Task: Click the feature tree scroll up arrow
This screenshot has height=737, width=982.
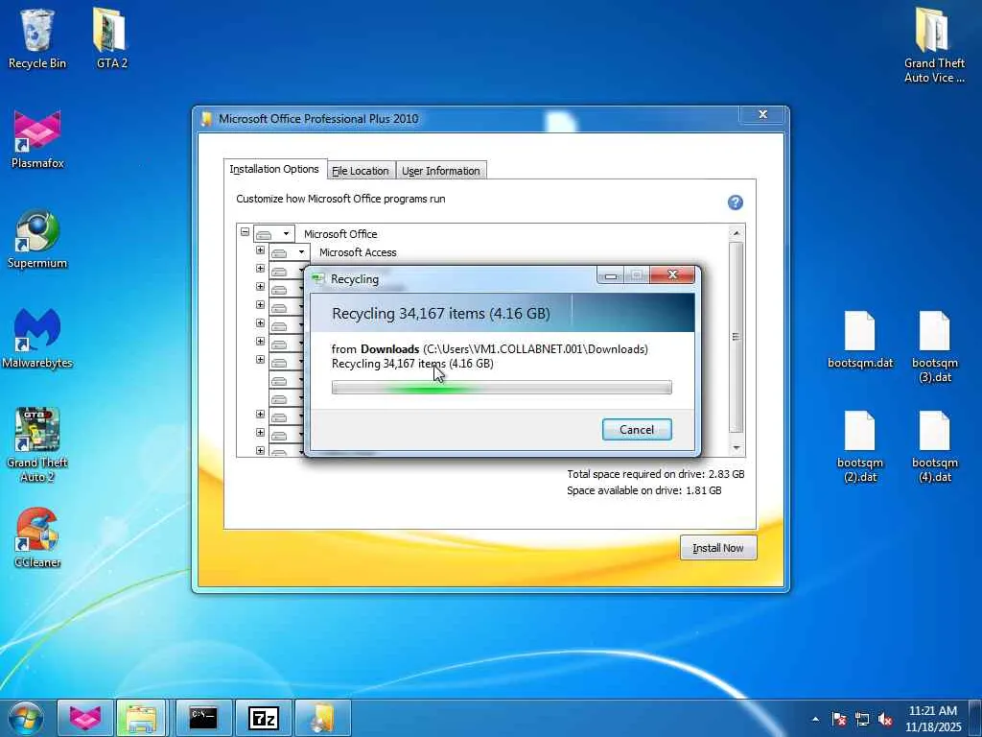Action: pos(736,232)
